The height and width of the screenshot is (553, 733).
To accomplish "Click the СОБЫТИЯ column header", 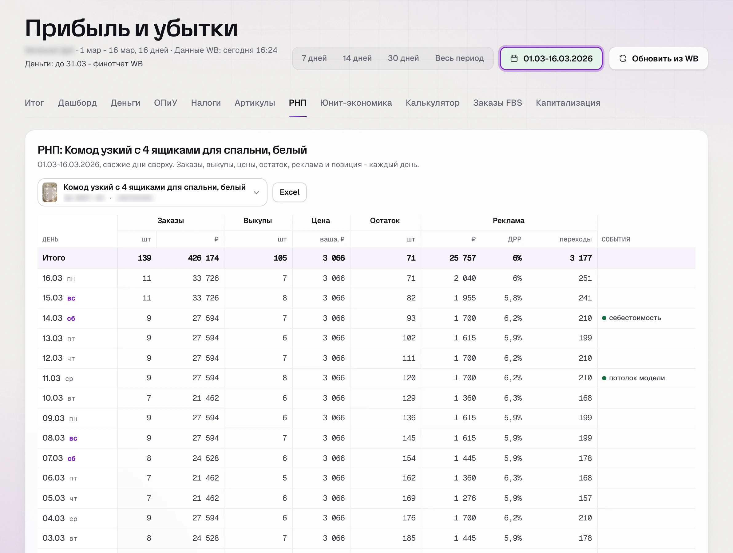I will pyautogui.click(x=616, y=239).
